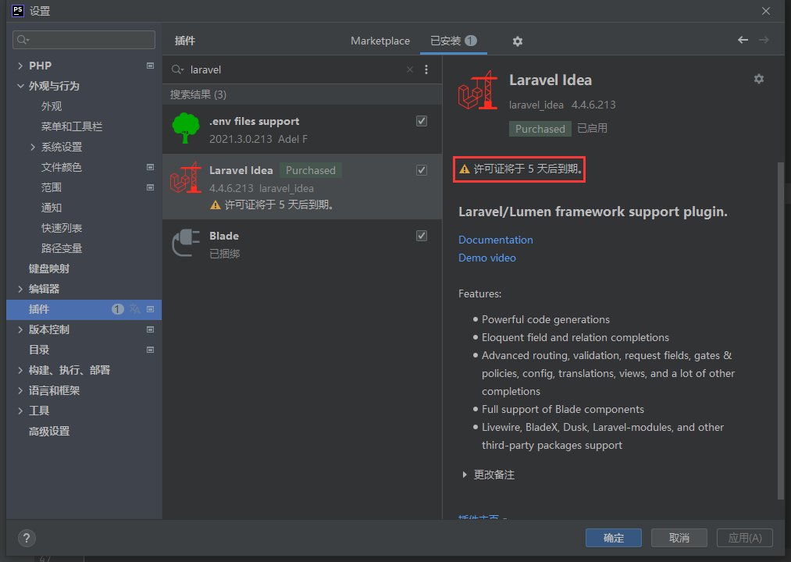Image resolution: width=791 pixels, height=562 pixels.
Task: Expand the 版本控制 node
Action: [x=20, y=329]
